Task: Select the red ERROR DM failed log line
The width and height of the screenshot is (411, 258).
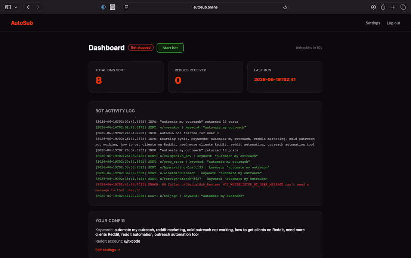Action: tap(202, 187)
